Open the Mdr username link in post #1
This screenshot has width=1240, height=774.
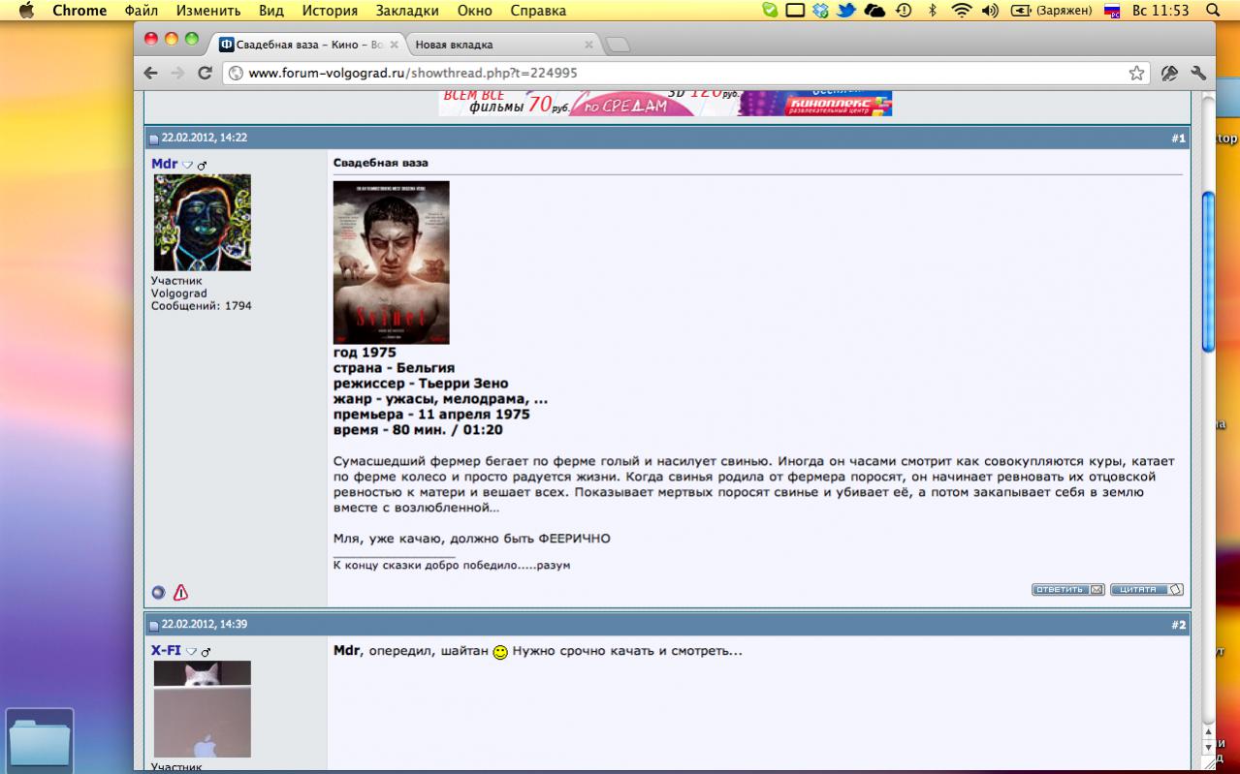(x=165, y=164)
